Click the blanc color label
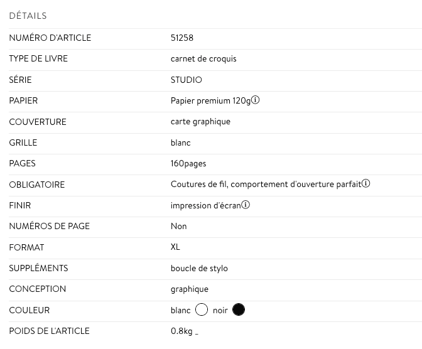 [181, 310]
